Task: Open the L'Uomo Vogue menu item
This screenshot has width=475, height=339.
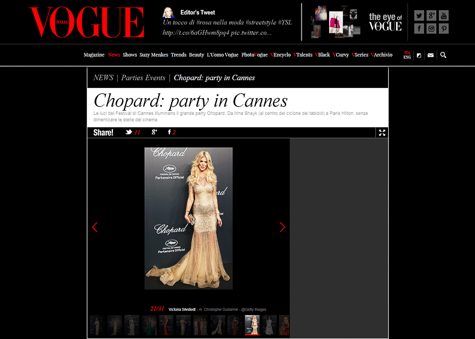Action: pyautogui.click(x=223, y=55)
